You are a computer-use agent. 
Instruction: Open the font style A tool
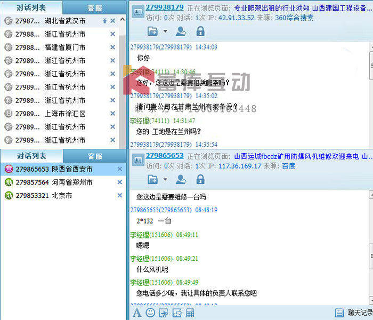click(x=137, y=313)
